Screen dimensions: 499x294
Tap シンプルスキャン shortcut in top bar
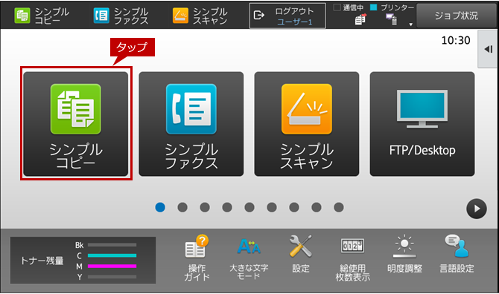200,16
